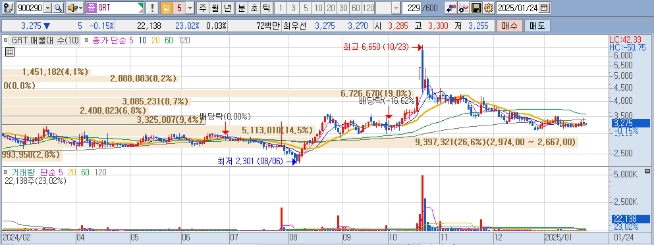Screen dimensions: 654x245
Task: Select interval 3 button
Action: [x=294, y=7]
